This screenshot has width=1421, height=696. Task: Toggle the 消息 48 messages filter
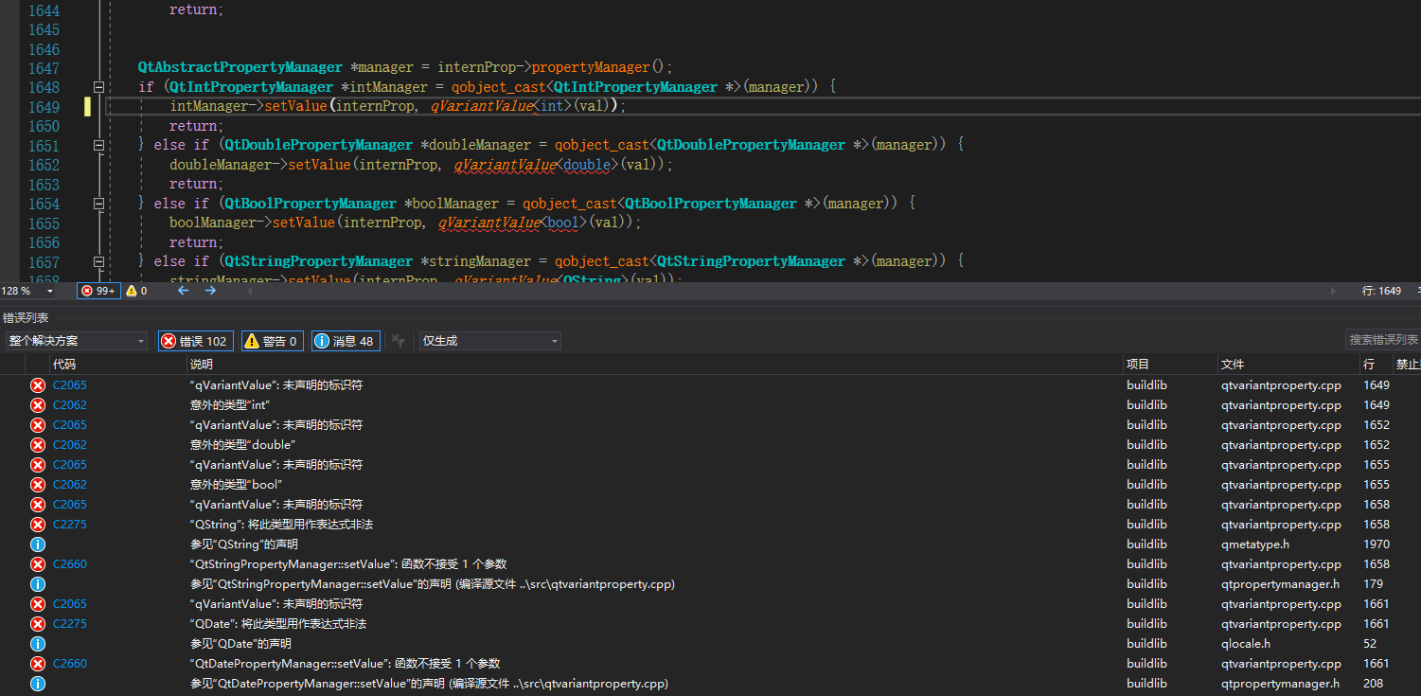(346, 341)
